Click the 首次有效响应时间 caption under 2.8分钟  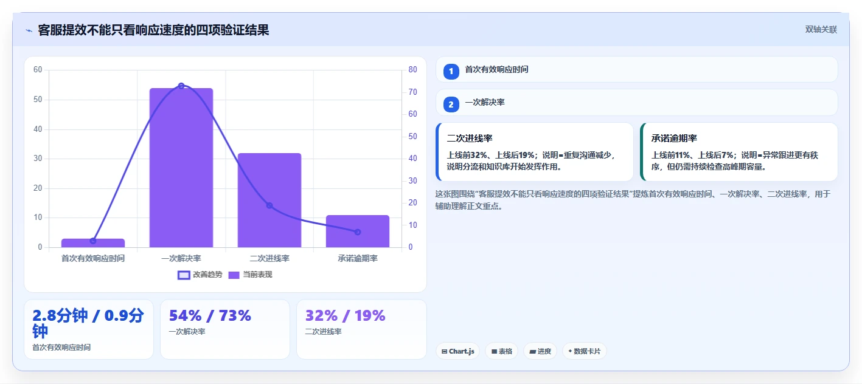61,348
